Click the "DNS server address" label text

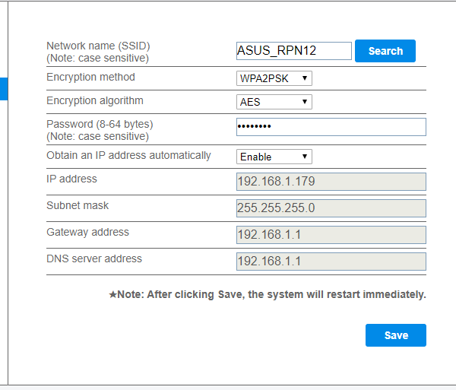point(94,259)
